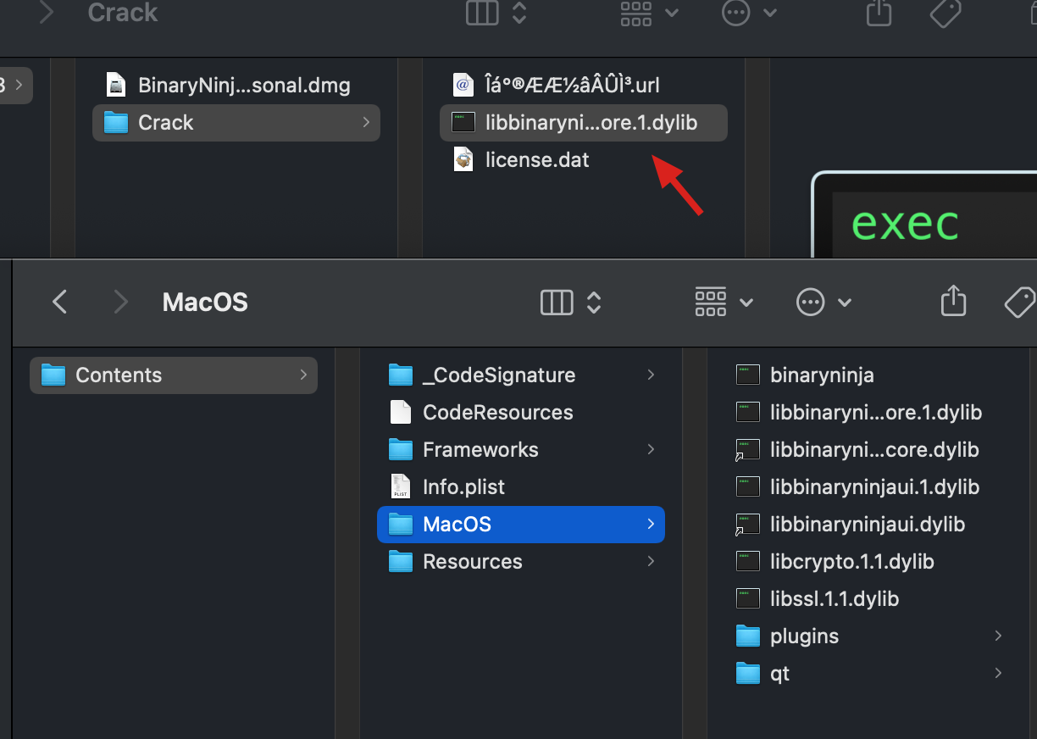Expand the qt folder chevron

[998, 673]
